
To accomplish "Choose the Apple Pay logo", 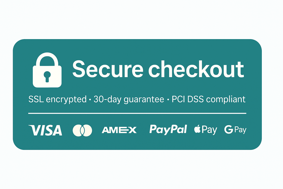I will point(205,130).
